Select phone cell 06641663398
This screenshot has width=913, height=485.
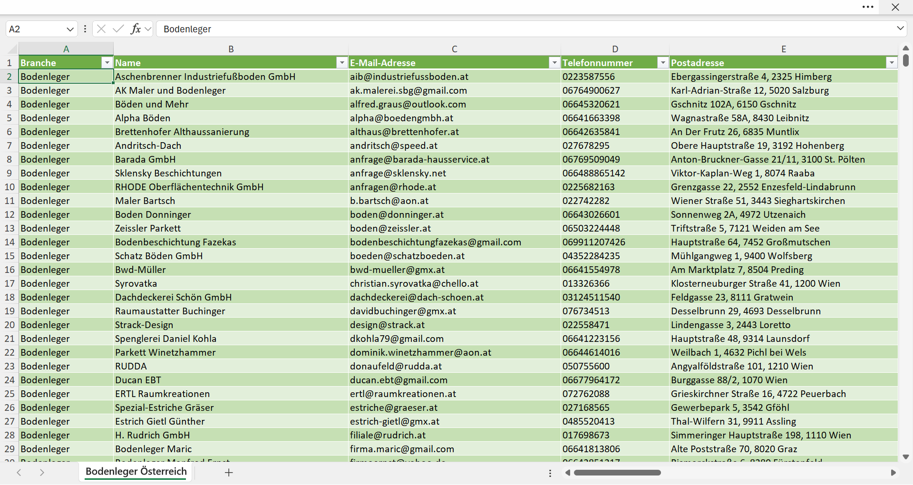pyautogui.click(x=615, y=118)
